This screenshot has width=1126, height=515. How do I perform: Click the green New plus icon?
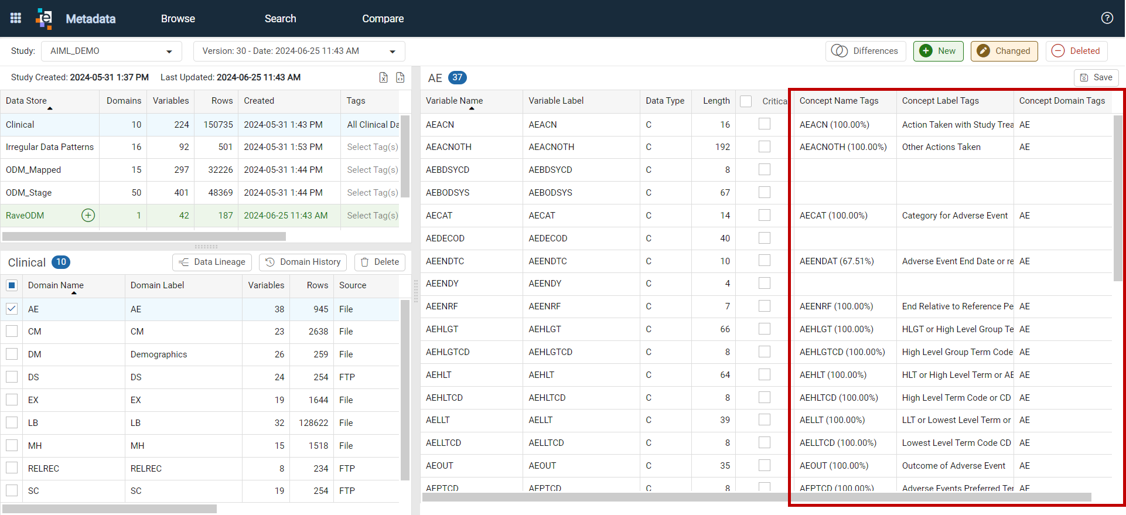pos(926,51)
